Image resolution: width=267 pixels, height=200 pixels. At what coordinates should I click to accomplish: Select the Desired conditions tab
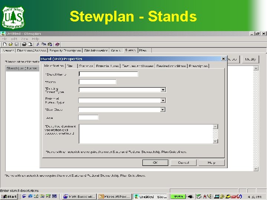tap(171, 66)
